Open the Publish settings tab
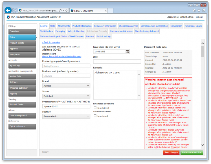Screen dimensions: 211x164 (x=104, y=36)
